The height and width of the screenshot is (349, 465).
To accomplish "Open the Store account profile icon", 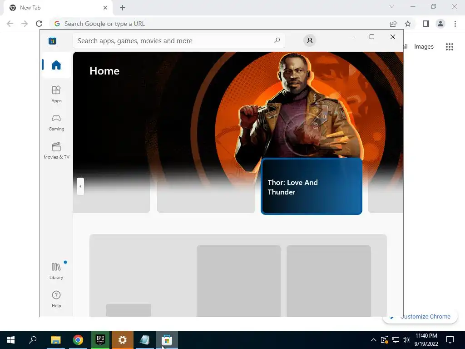I will tap(310, 40).
